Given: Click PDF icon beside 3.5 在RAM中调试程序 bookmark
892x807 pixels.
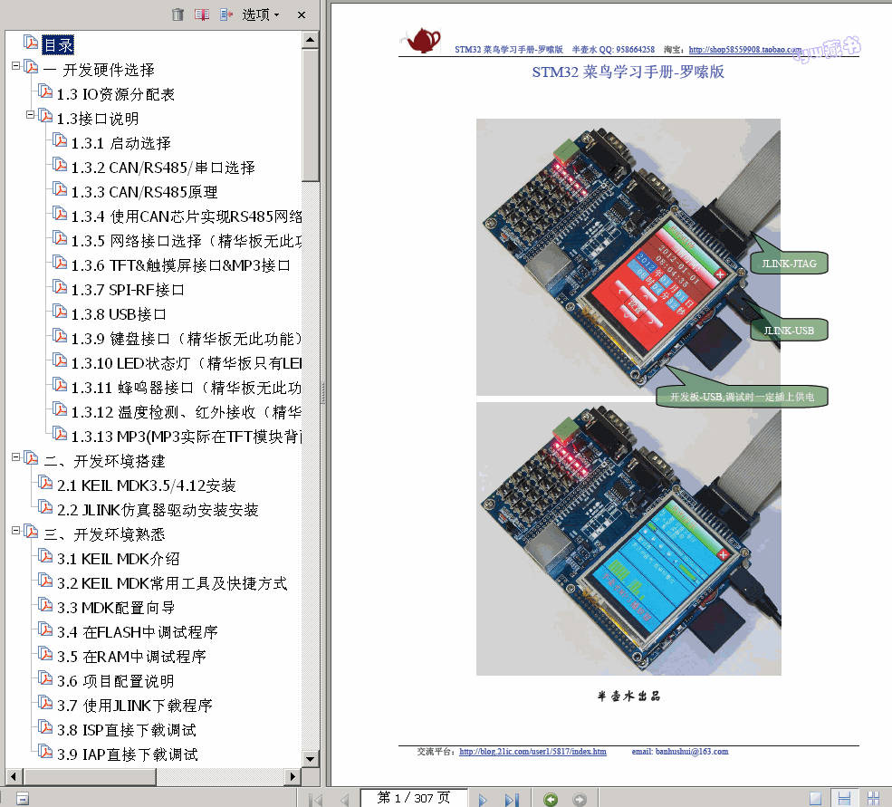Looking at the screenshot, I should point(45,654).
